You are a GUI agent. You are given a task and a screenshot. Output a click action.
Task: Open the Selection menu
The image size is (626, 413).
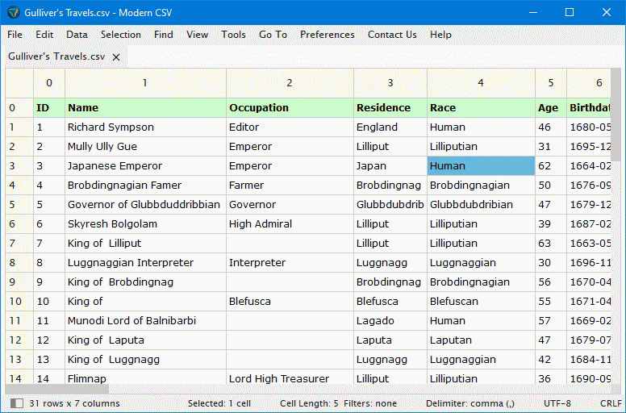click(x=121, y=35)
